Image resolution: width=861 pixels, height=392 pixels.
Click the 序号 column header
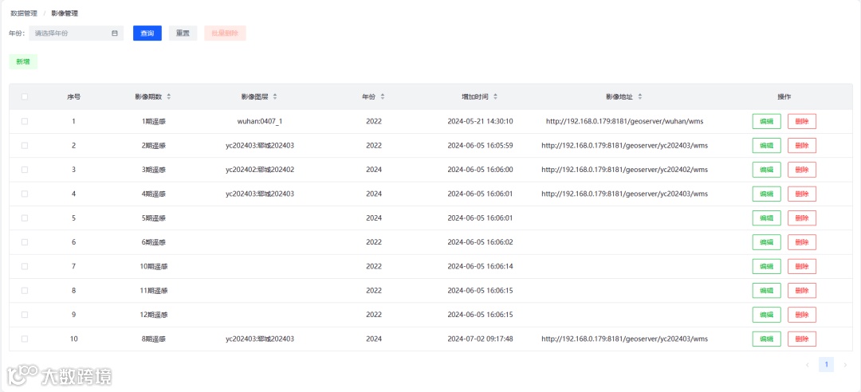point(73,96)
